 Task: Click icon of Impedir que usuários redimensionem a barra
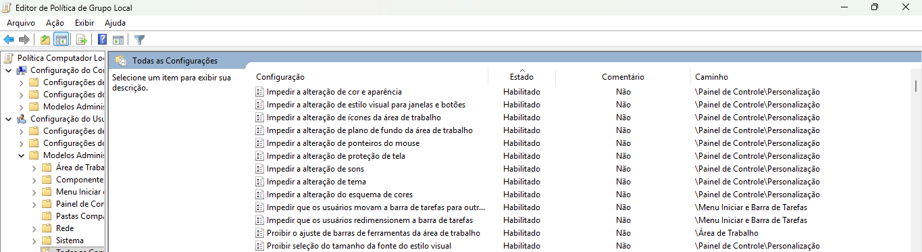pyautogui.click(x=259, y=220)
